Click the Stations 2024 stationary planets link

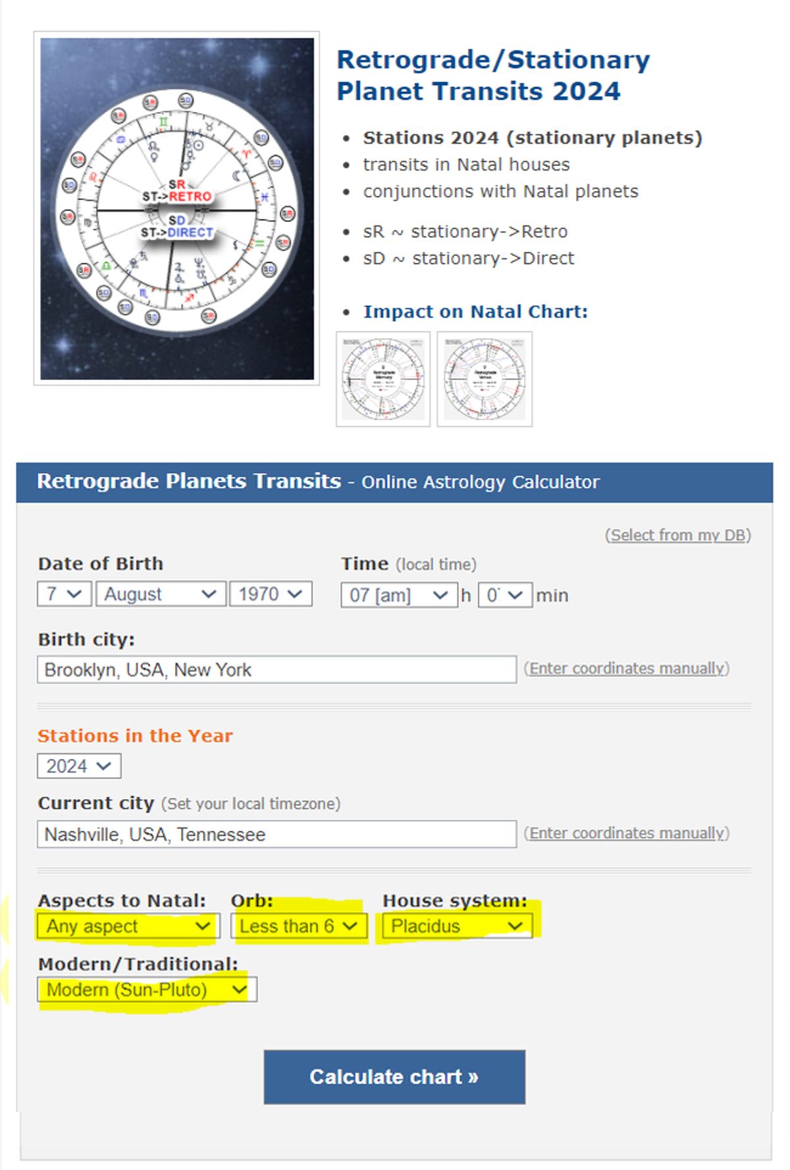click(532, 137)
